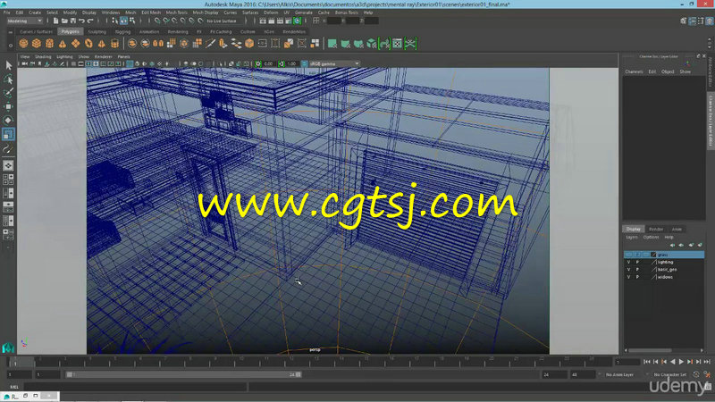The width and height of the screenshot is (715, 402).
Task: Open the sRGB gamma view transform dropdown
Action: 334,63
